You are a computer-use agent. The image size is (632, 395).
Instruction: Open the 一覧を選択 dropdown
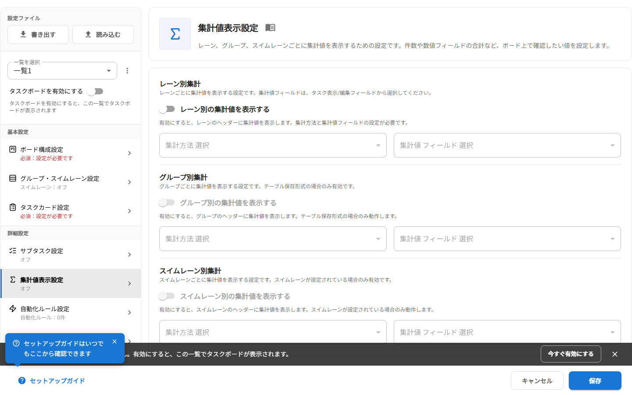click(x=62, y=71)
